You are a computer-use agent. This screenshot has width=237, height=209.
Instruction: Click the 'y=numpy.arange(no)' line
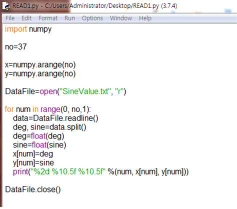point(40,73)
